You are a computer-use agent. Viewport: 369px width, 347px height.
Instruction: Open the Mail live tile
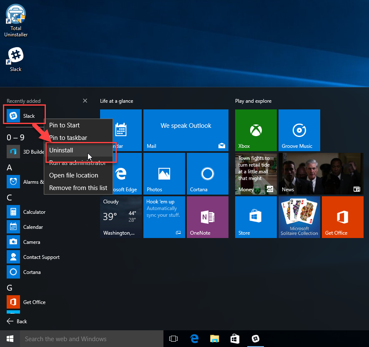(x=186, y=130)
